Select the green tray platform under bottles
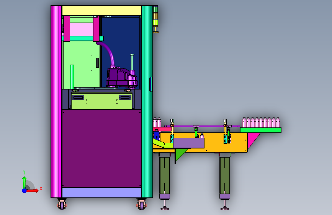The height and width of the screenshot is (215, 332). pos(261,130)
